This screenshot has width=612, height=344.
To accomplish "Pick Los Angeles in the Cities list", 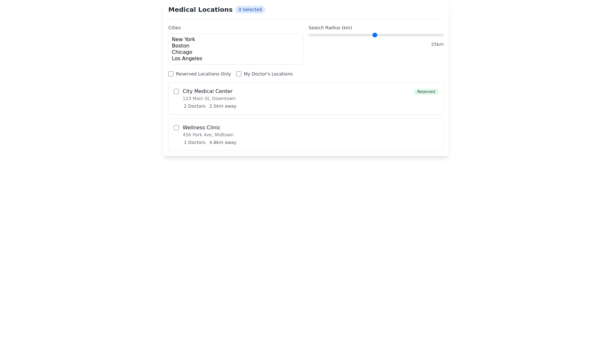I will [187, 59].
